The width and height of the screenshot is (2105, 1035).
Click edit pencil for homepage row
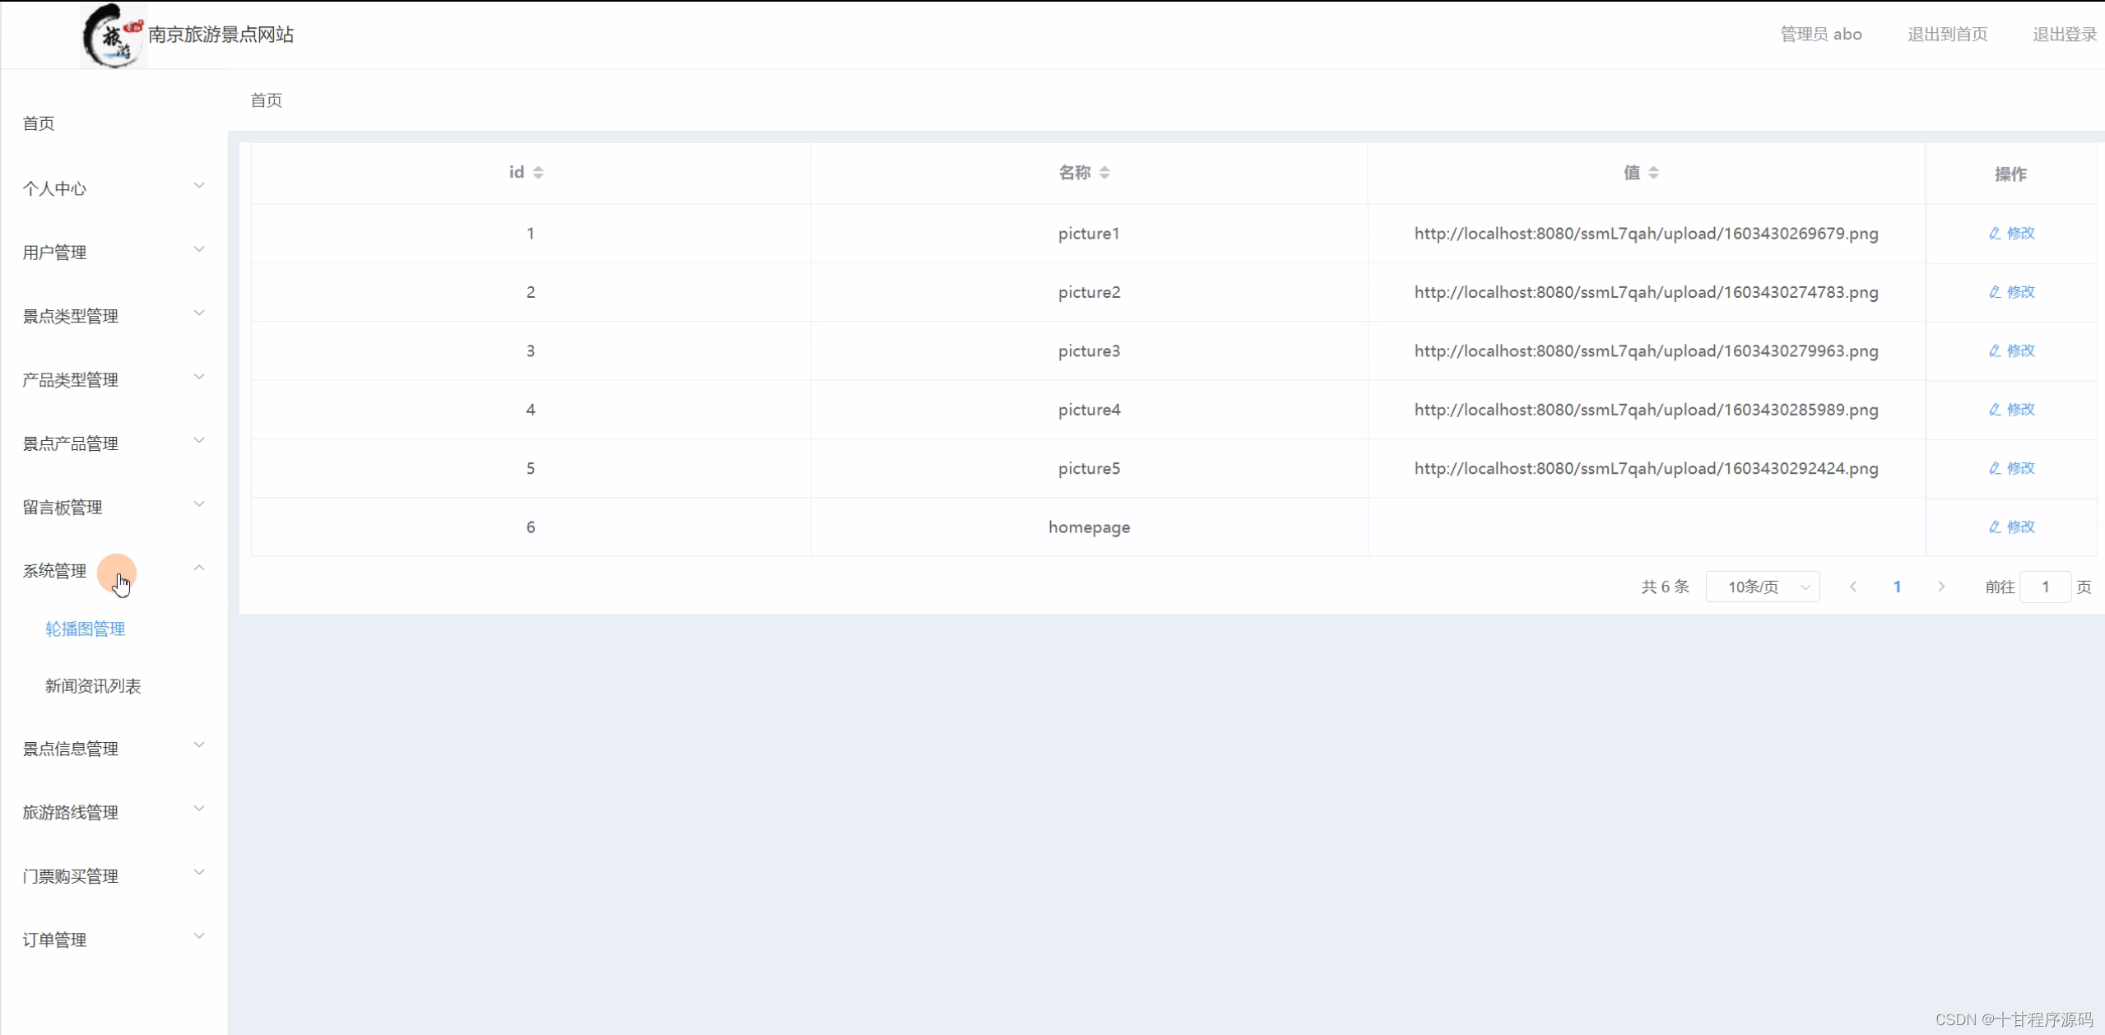(x=1994, y=527)
